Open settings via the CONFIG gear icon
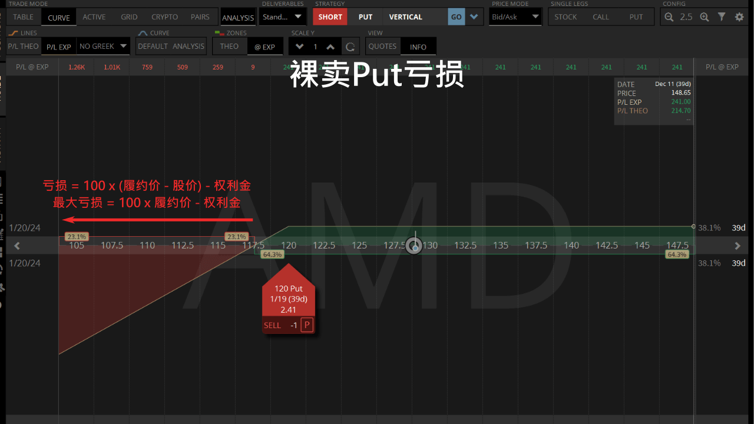 click(x=739, y=16)
